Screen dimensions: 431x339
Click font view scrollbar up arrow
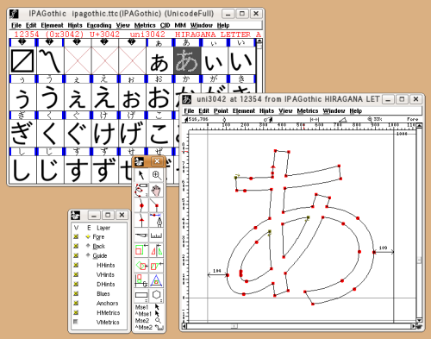tap(259, 41)
